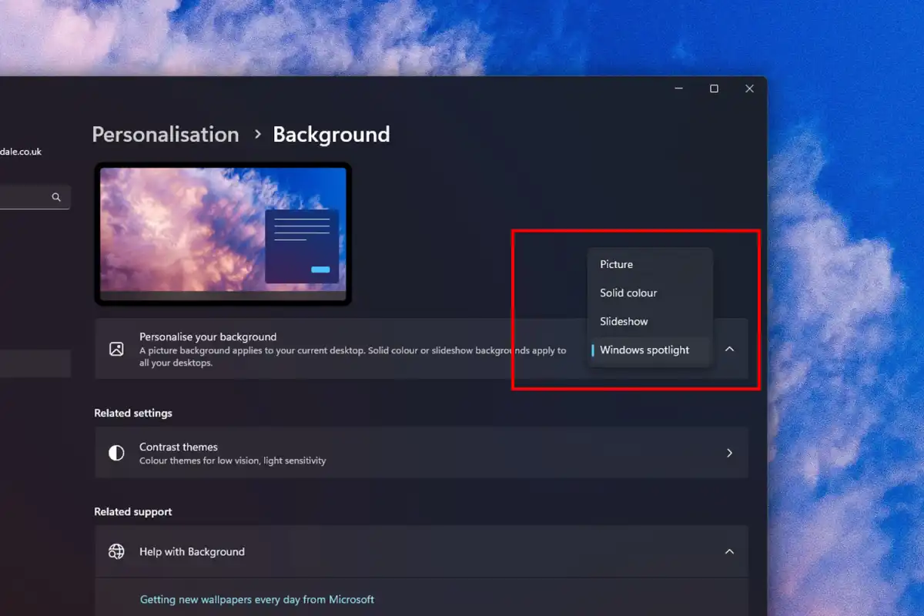924x616 pixels.
Task: Click the sidebar search input field
Action: [x=23, y=196]
